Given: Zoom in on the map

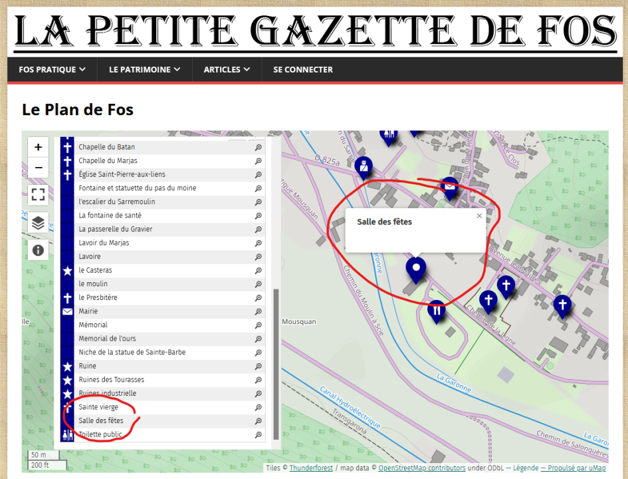Looking at the screenshot, I should [38, 148].
